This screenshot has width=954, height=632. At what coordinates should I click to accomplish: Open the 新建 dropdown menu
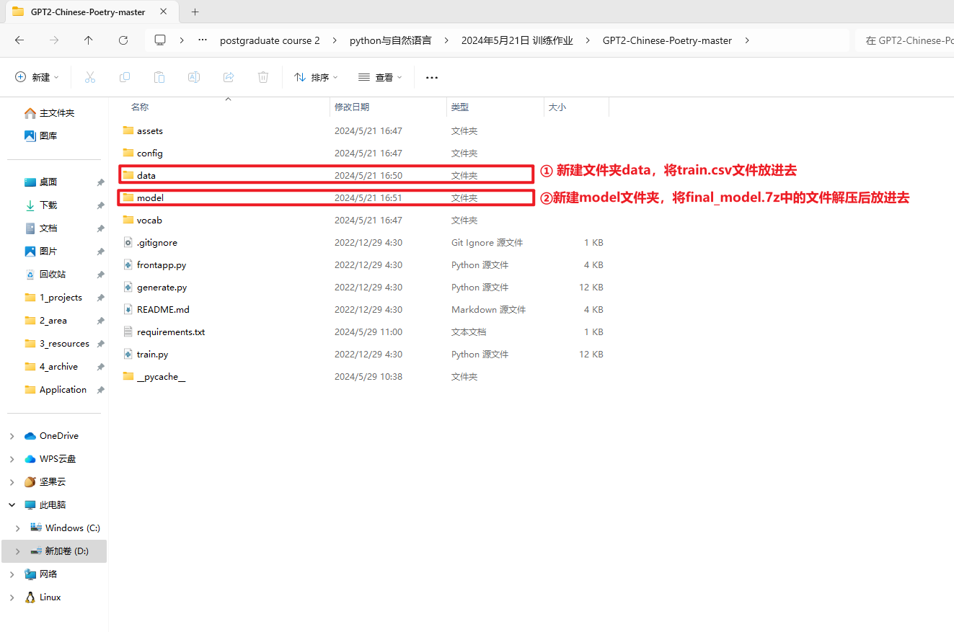point(37,77)
